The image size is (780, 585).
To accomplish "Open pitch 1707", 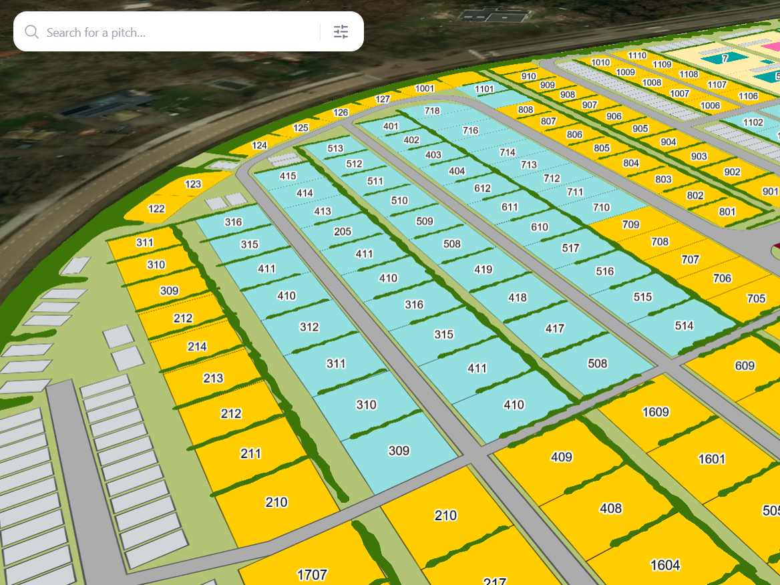I will pos(312,575).
